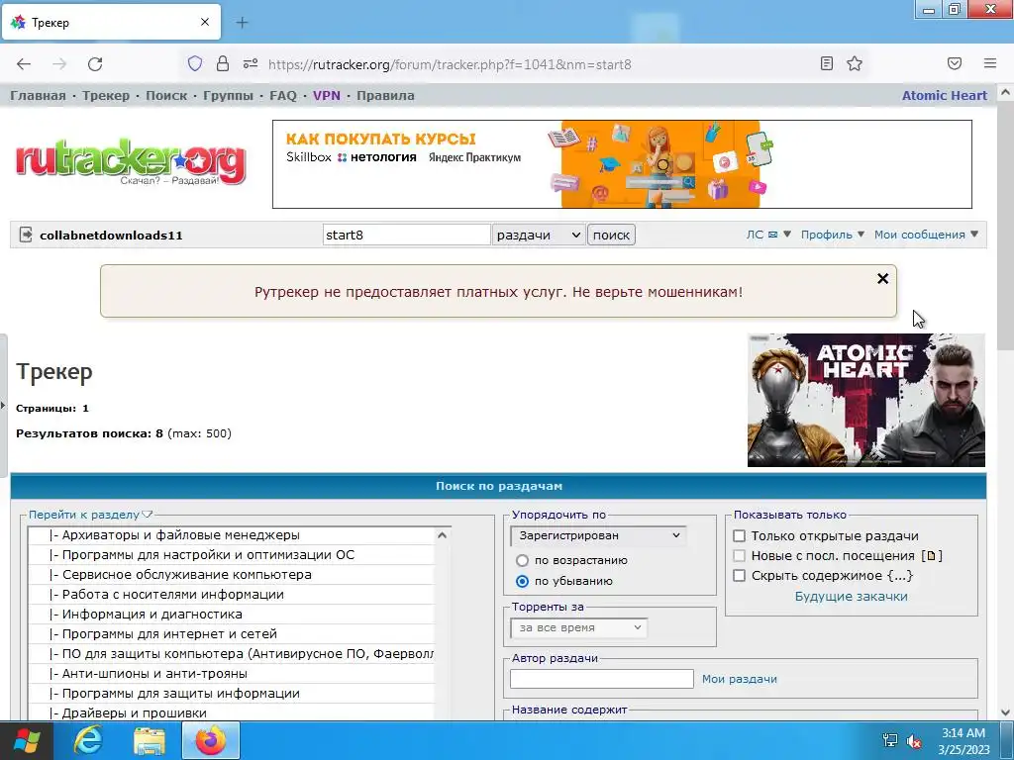Click the поиск button

pos(611,235)
